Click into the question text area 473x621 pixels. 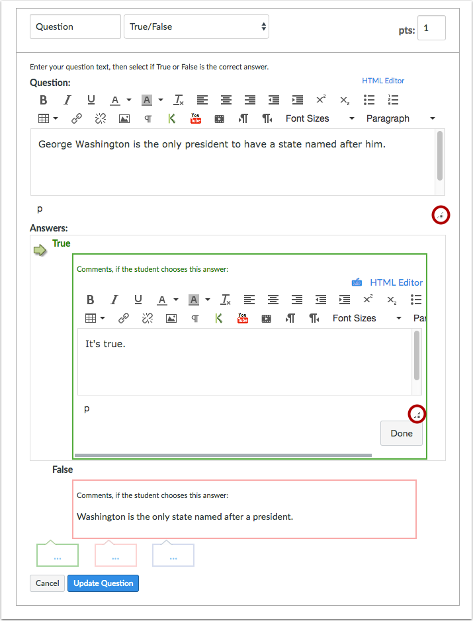click(x=233, y=162)
